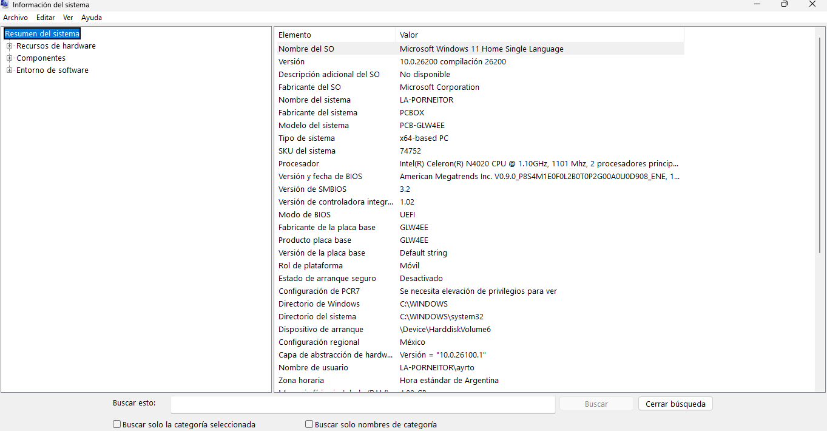Select the Nombre del sistema row
Image resolution: width=827 pixels, height=431 pixels.
(480, 100)
